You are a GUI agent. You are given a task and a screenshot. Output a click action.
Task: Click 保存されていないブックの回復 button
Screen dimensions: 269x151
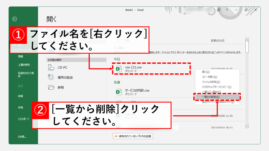point(133,136)
